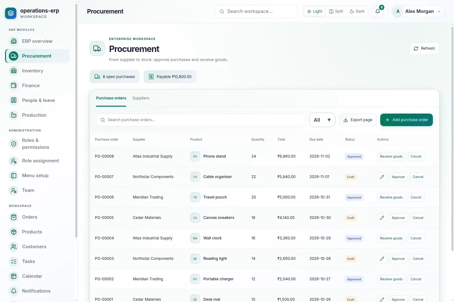
Task: Go to Role assignment page
Action: 38,161
